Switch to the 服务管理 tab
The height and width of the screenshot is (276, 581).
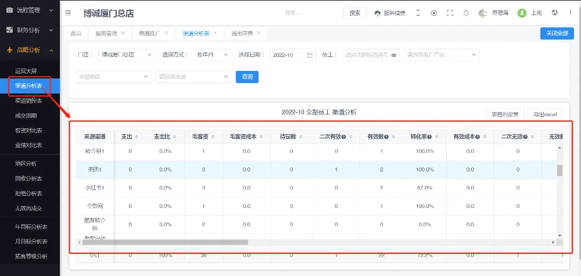107,34
